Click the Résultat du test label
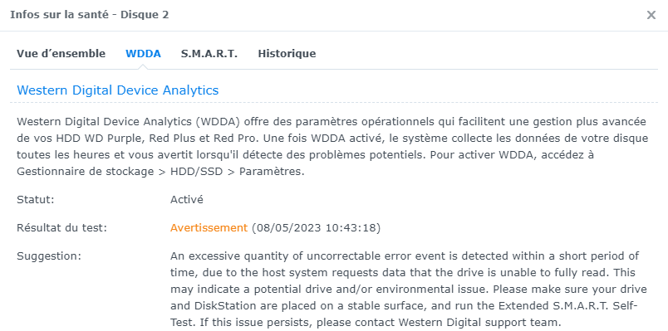The width and height of the screenshot is (668, 331). click(61, 228)
